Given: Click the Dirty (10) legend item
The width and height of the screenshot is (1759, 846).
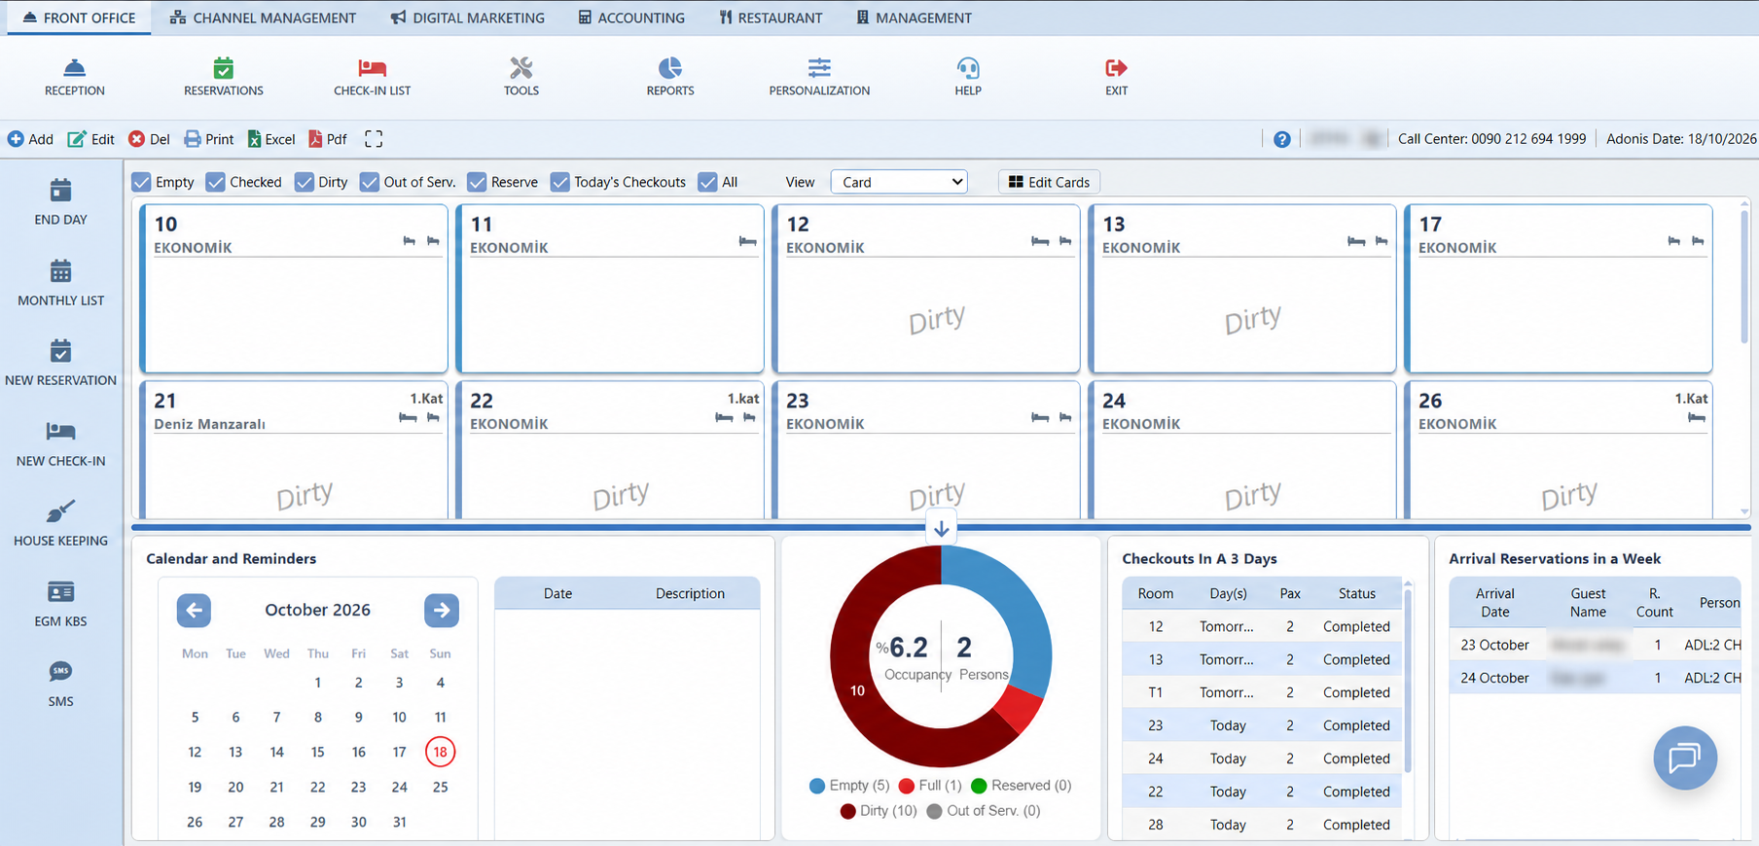Looking at the screenshot, I should click(879, 811).
